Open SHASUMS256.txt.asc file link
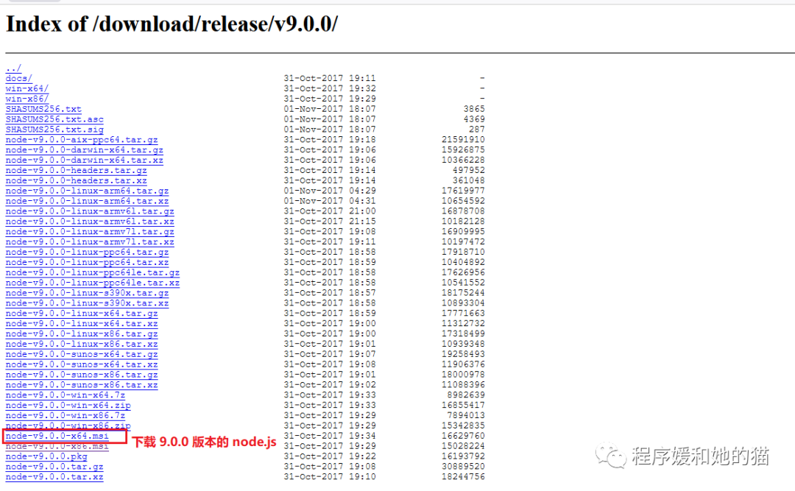795x491 pixels. point(54,119)
